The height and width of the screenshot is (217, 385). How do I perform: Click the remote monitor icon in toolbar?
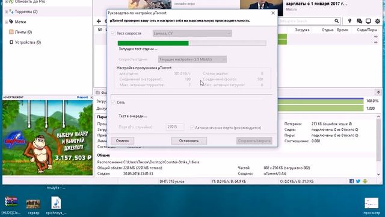coord(368,21)
